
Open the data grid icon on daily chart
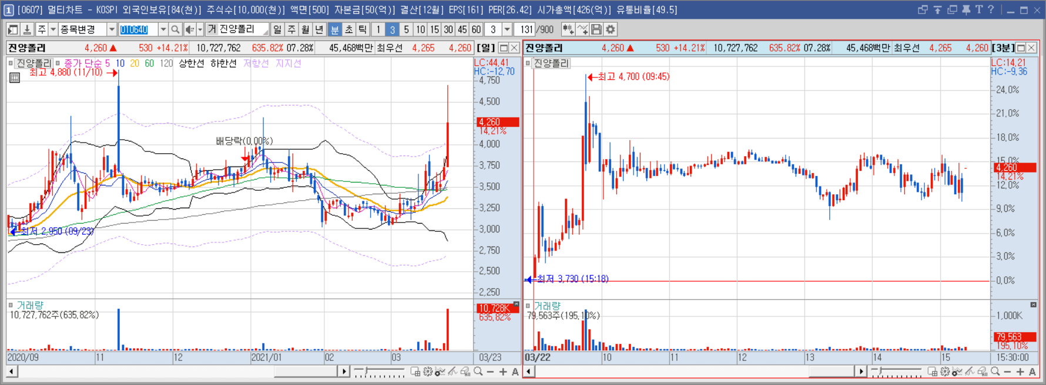(15, 77)
